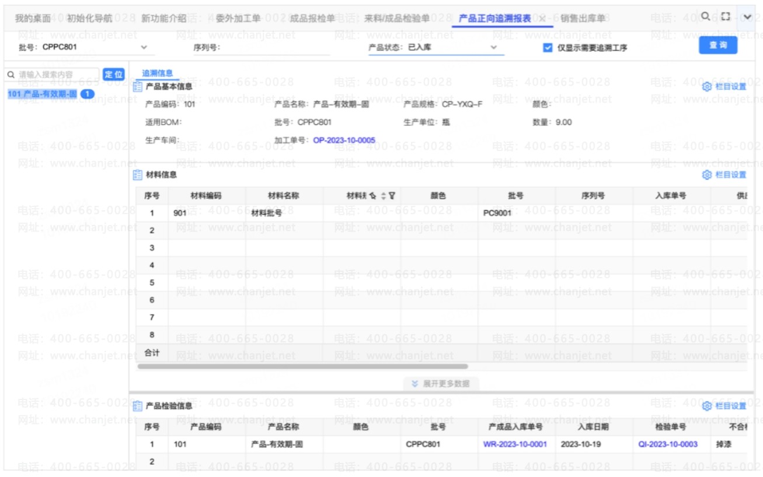Switch to the 我的桌面 tab
The image size is (763, 477).
point(33,19)
